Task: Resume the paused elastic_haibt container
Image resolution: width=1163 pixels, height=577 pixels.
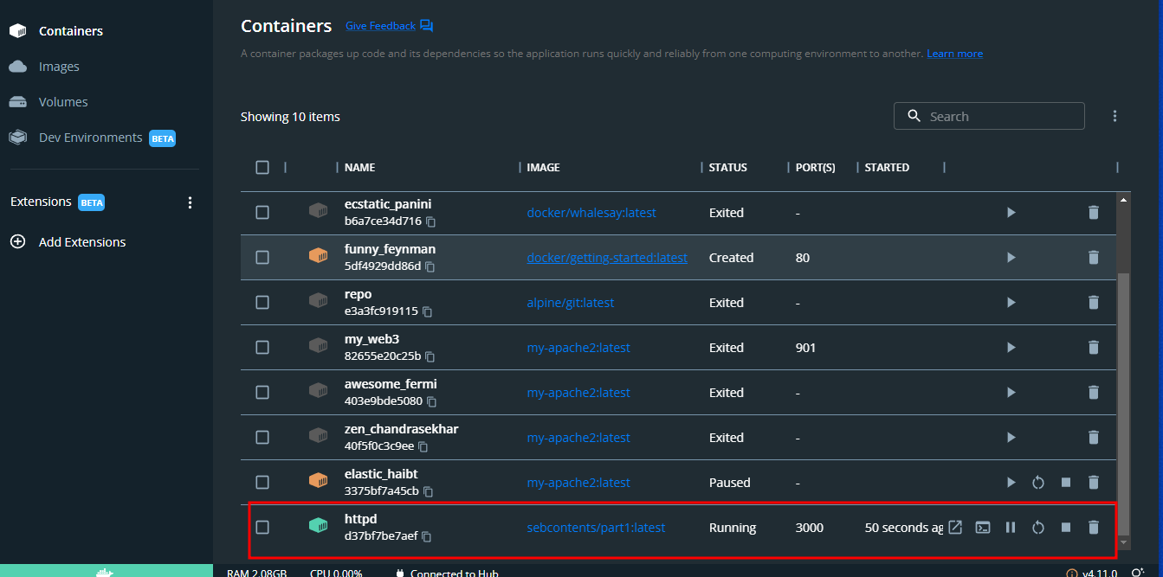Action: coord(1011,482)
